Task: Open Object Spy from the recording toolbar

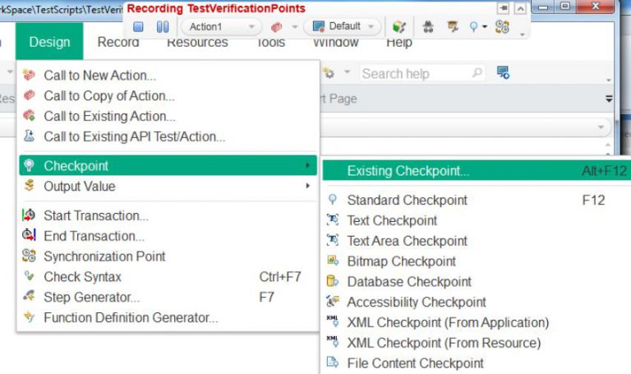Action: (428, 27)
